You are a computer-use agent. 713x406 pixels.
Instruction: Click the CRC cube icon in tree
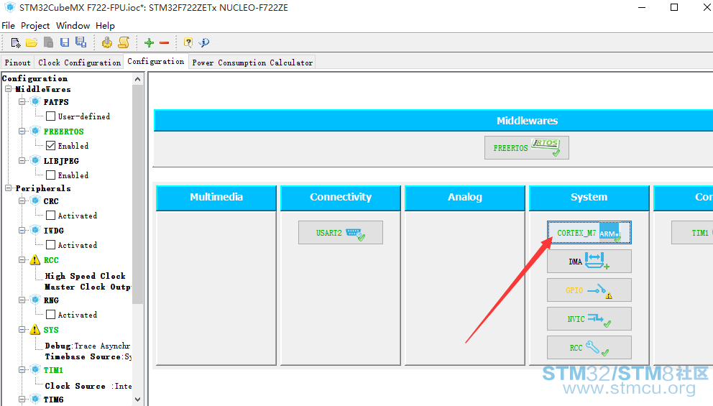coord(35,200)
